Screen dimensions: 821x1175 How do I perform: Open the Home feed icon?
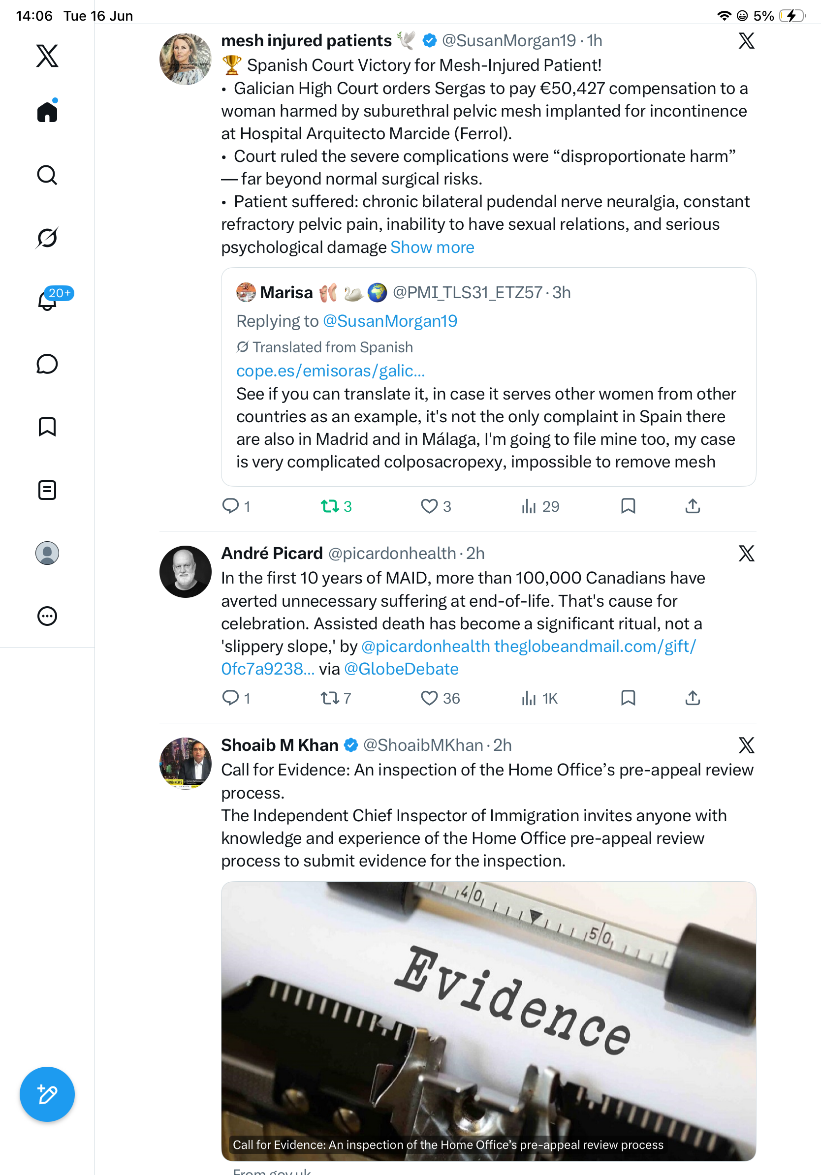coord(47,111)
